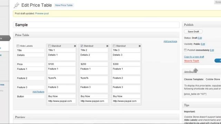Click the Add feature link

pos(38,92)
